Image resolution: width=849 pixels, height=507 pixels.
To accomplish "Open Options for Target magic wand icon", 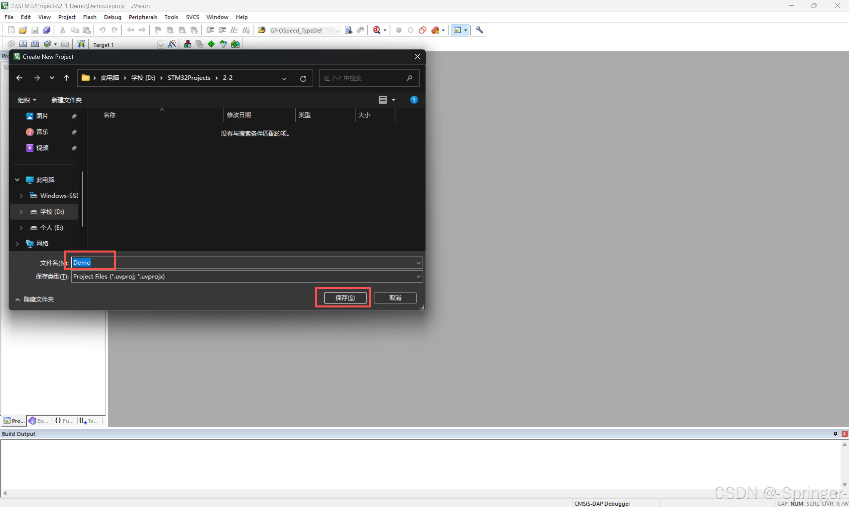I will click(172, 44).
